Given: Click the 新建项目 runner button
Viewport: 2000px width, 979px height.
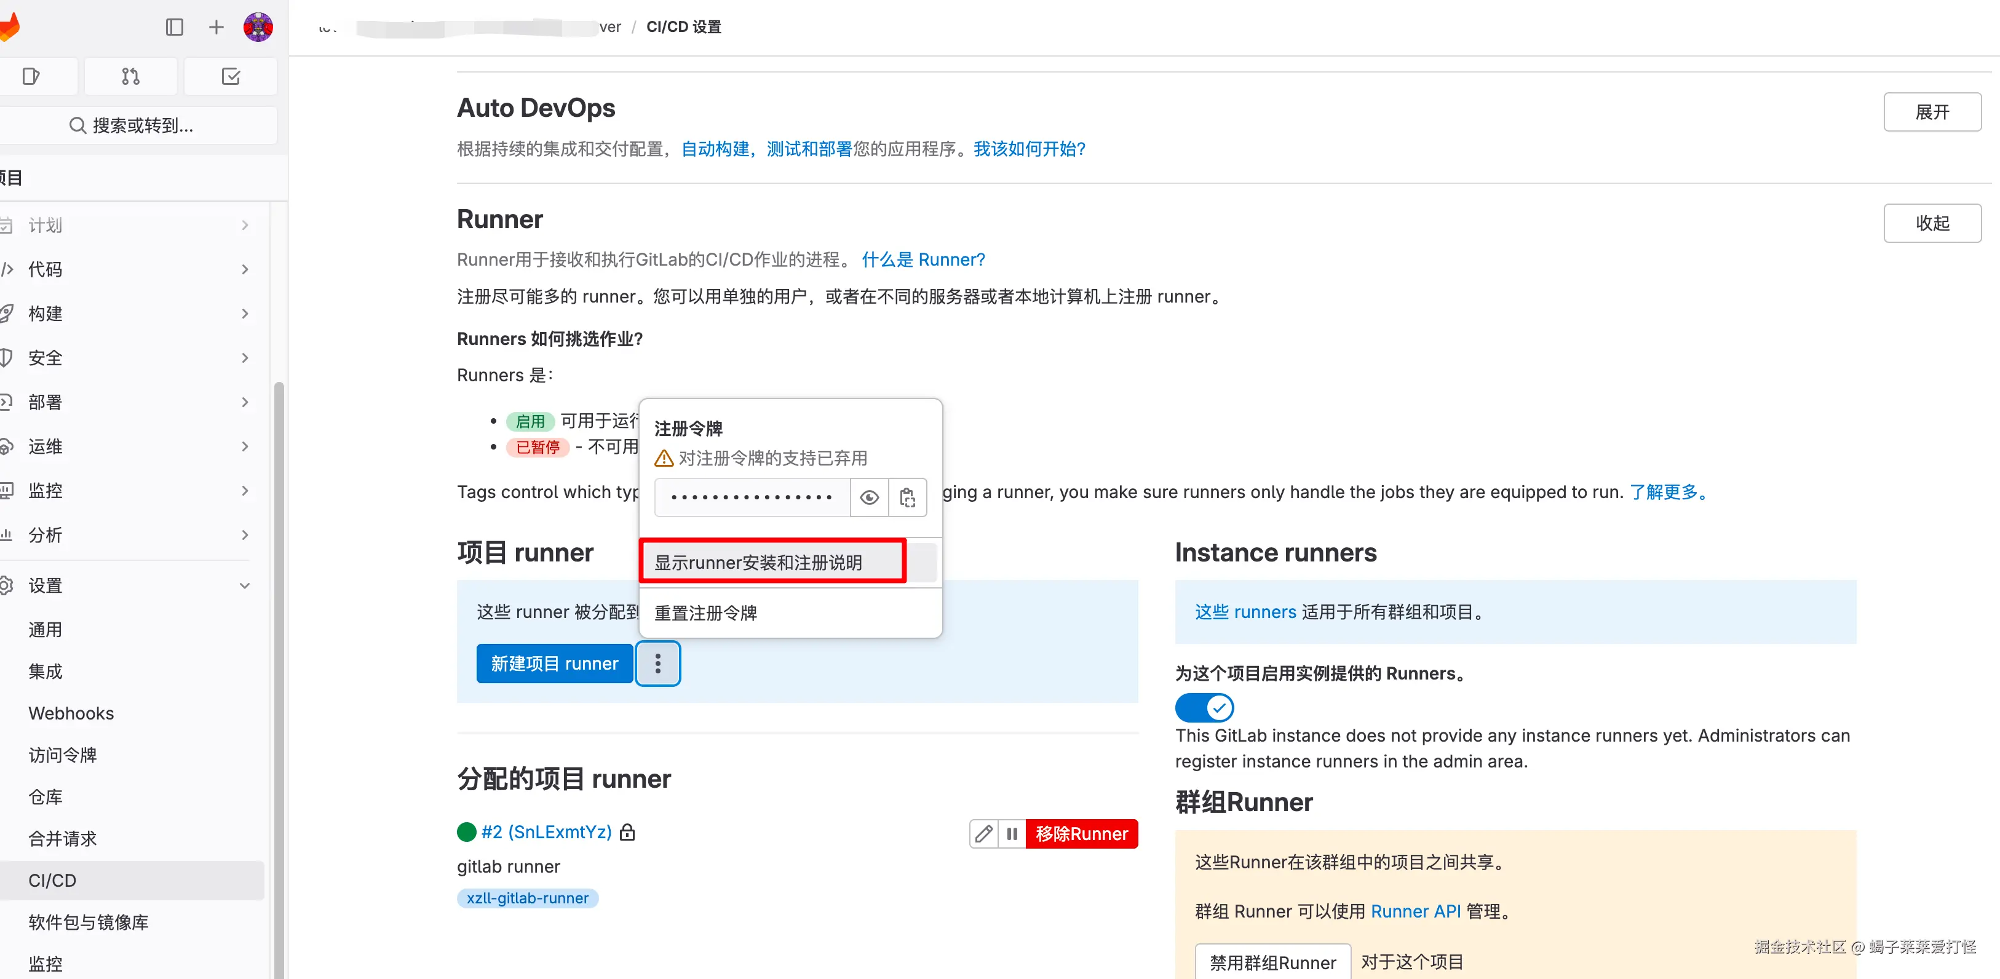Looking at the screenshot, I should click(554, 664).
